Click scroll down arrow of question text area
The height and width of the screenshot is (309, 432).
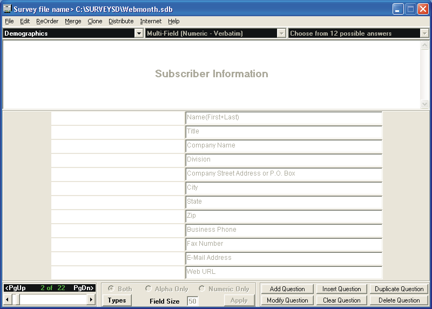424,104
